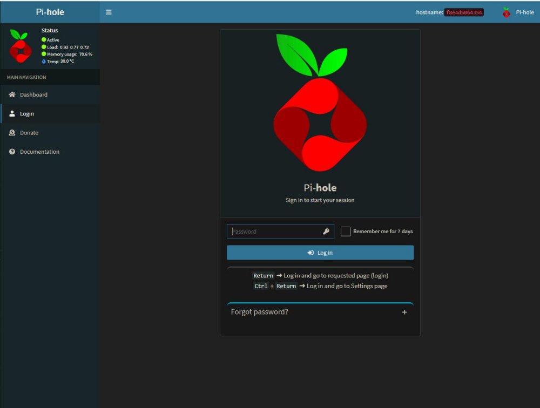This screenshot has height=408, width=540.
Task: Enable the Remember me for 7 days checkbox
Action: point(346,232)
